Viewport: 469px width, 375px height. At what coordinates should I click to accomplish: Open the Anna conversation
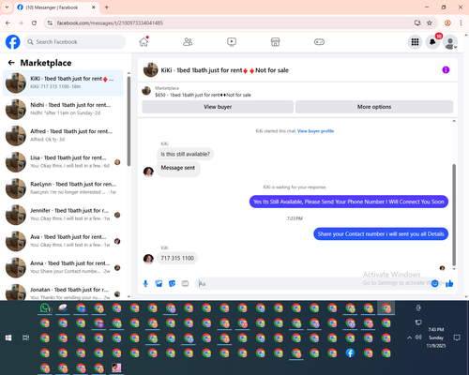pos(63,267)
